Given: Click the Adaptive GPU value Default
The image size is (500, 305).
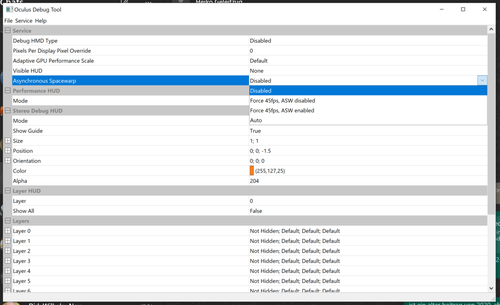Looking at the screenshot, I should [x=258, y=60].
